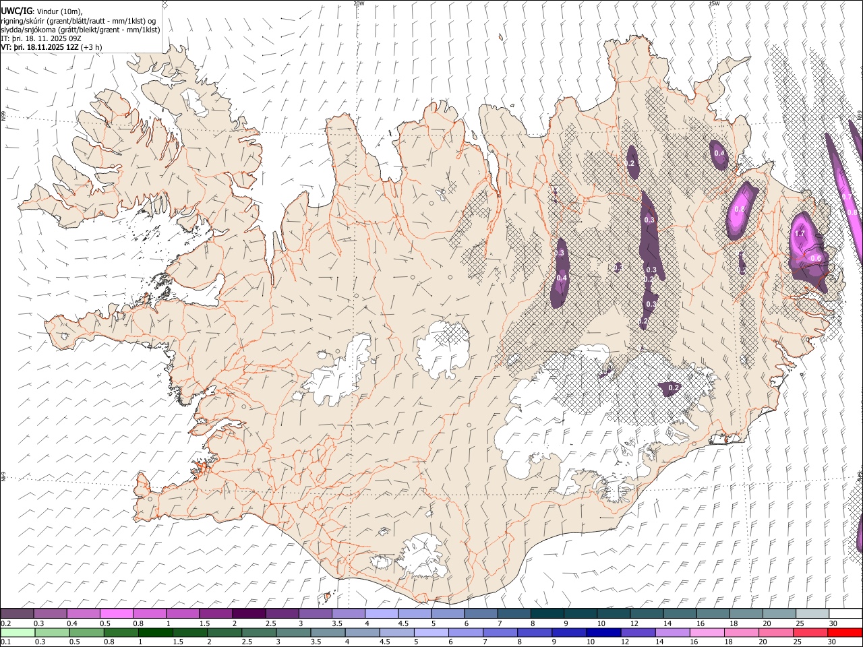
Task: Click the pure red 30 swatch, lower legend row
Action: [845, 632]
